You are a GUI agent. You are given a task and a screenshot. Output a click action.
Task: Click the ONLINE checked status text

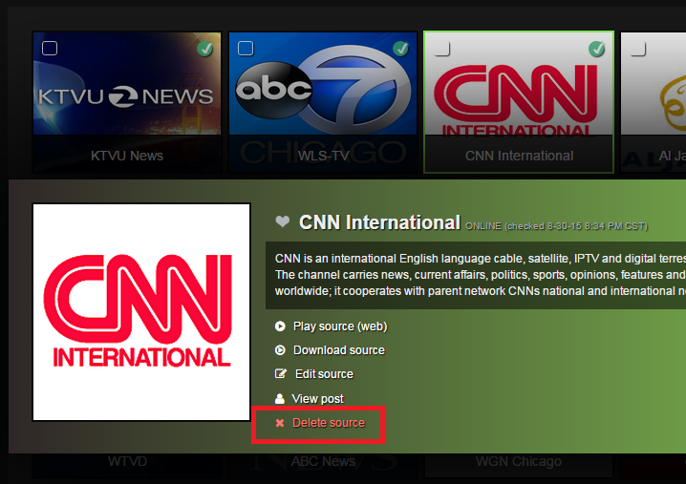tap(556, 226)
